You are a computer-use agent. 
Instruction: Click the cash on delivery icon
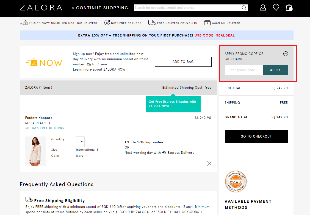point(207,23)
